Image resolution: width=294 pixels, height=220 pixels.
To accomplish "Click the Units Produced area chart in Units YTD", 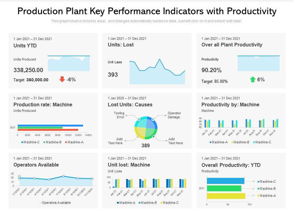I will pos(69,63).
